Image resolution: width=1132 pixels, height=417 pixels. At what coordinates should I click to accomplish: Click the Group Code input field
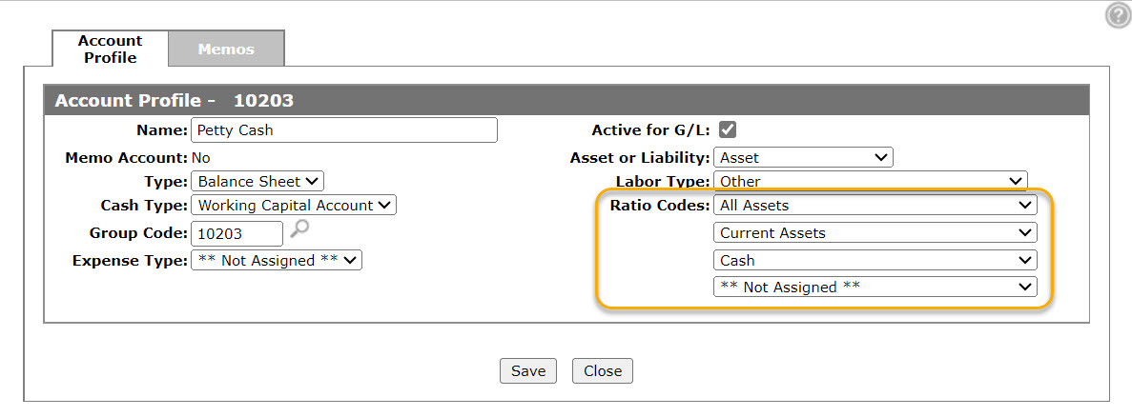coord(237,233)
